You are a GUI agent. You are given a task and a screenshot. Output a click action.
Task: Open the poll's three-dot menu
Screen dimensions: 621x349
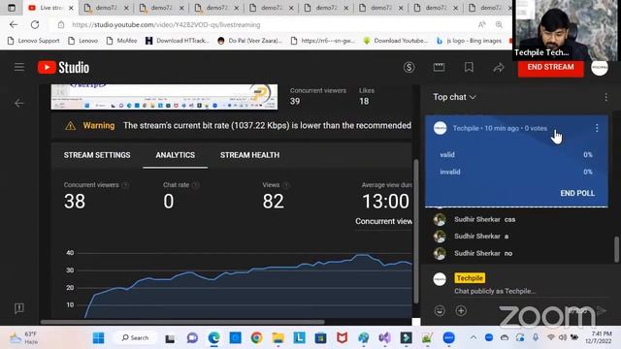597,128
